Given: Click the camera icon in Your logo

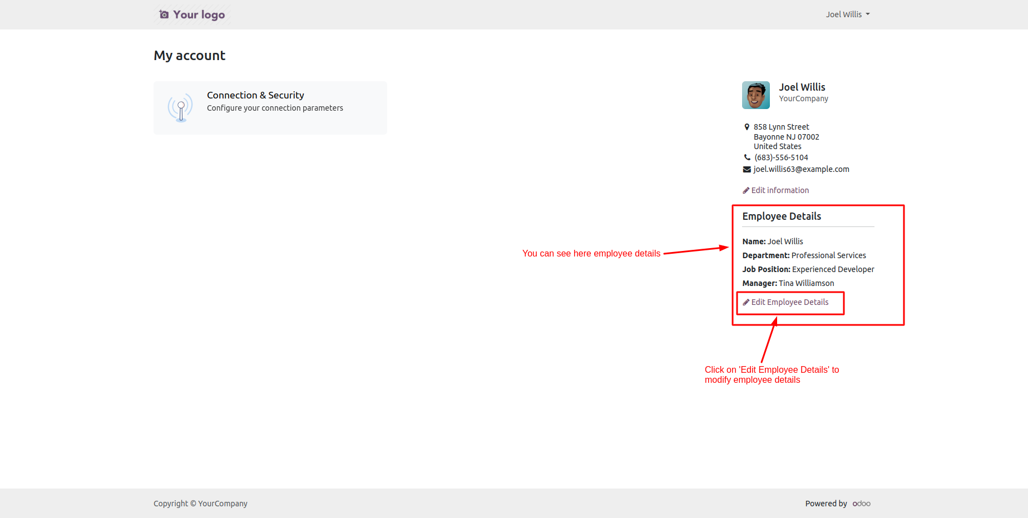Looking at the screenshot, I should pos(164,14).
